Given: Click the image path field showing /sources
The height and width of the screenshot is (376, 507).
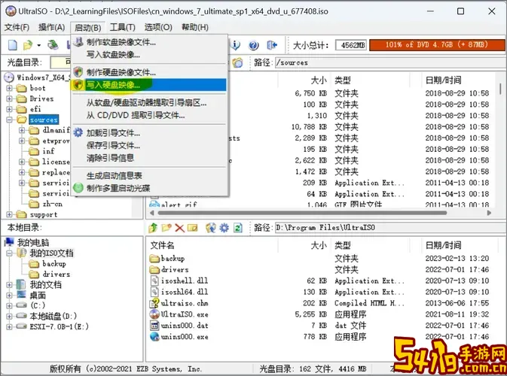Looking at the screenshot, I should click(x=389, y=62).
